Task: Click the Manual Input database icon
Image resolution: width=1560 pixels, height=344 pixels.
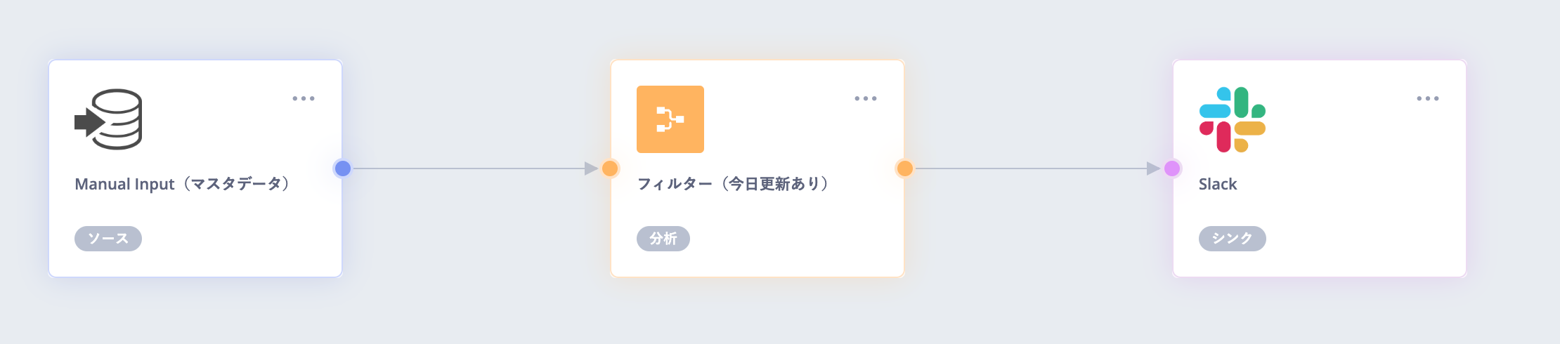Action: (108, 119)
